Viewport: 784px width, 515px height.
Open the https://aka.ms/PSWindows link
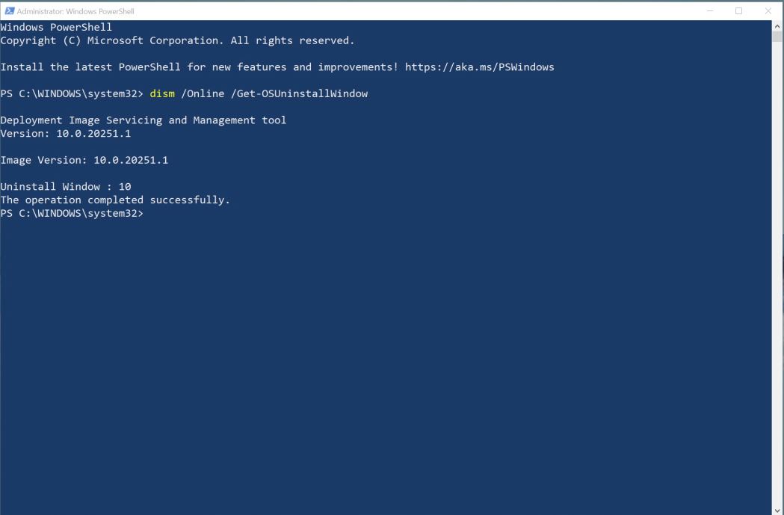[480, 67]
